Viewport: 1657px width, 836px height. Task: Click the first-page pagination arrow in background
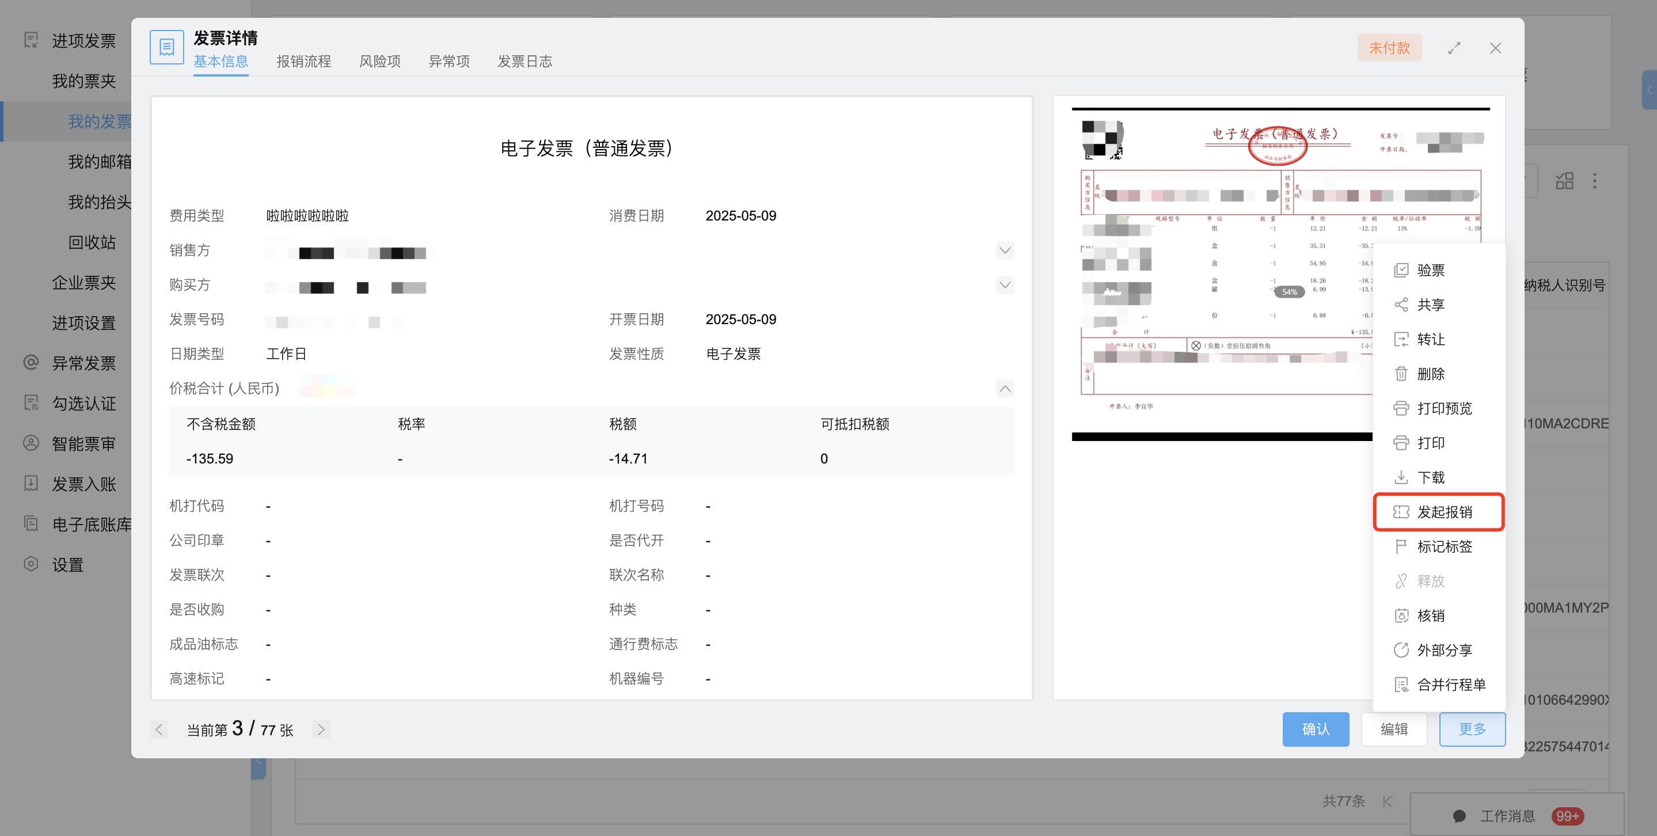[x=1387, y=801]
